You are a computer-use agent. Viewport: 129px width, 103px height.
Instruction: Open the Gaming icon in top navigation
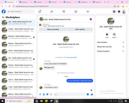(x=88, y=12)
